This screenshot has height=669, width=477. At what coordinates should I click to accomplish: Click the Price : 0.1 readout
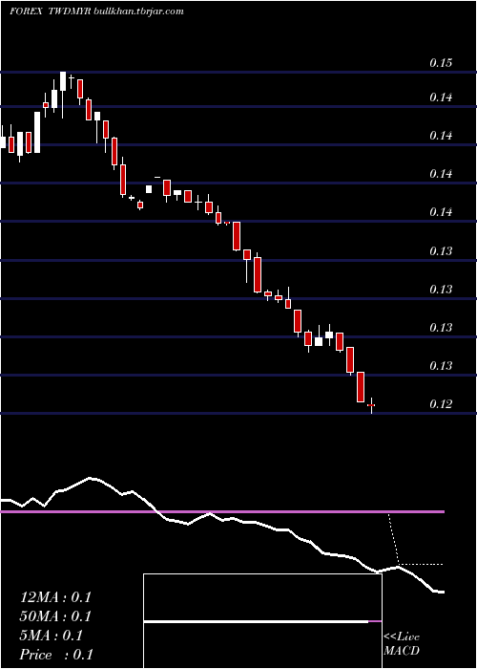coord(56,655)
